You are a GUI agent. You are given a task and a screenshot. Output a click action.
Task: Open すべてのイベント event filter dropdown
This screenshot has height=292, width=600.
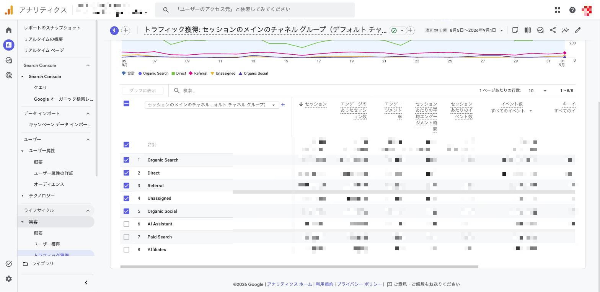tap(512, 111)
